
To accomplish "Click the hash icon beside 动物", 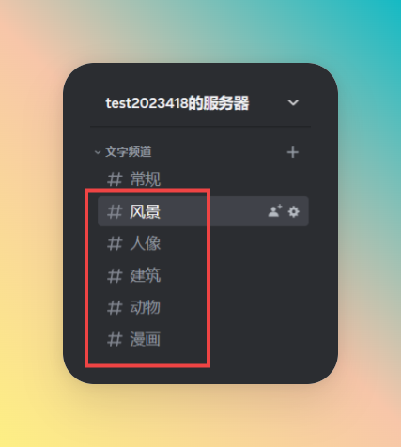I will pos(115,307).
